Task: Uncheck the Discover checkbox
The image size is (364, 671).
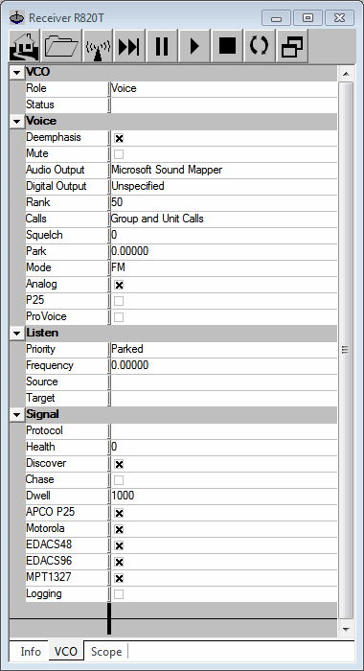Action: 119,464
